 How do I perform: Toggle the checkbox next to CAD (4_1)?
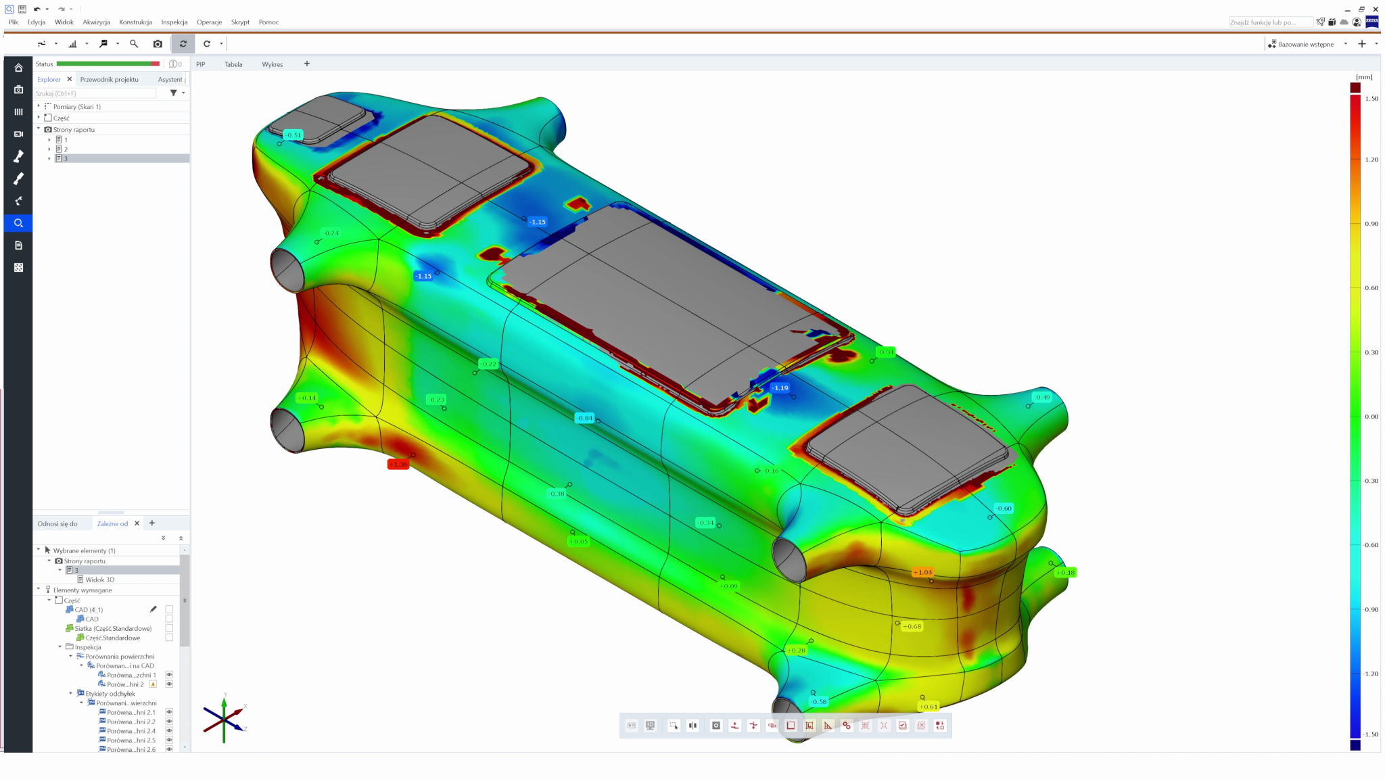point(169,609)
